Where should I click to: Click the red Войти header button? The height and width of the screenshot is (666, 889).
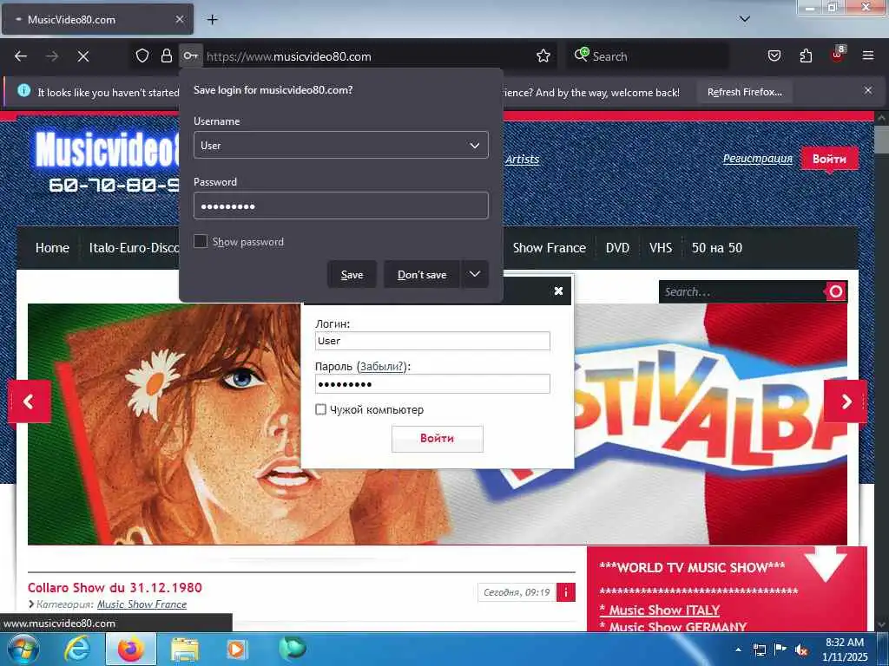(829, 159)
